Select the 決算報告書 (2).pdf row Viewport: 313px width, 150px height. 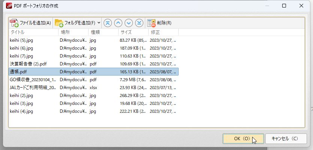pos(93,64)
